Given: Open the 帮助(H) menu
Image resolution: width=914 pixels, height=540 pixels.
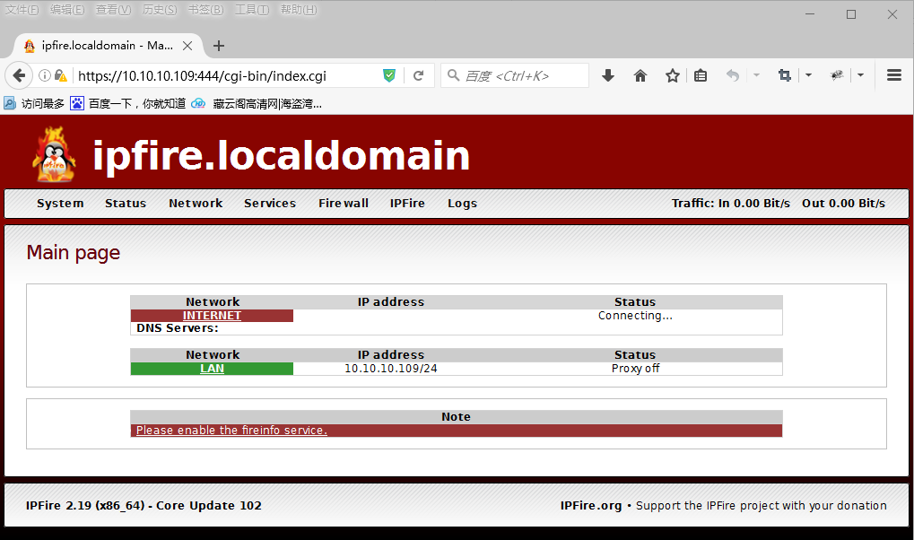Looking at the screenshot, I should tap(299, 10).
